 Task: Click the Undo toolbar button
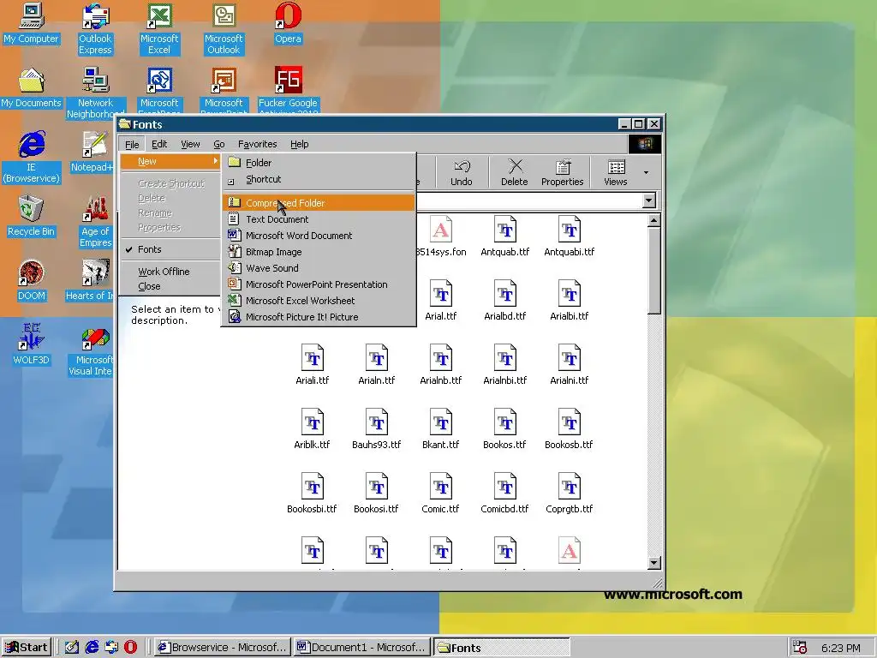462,172
